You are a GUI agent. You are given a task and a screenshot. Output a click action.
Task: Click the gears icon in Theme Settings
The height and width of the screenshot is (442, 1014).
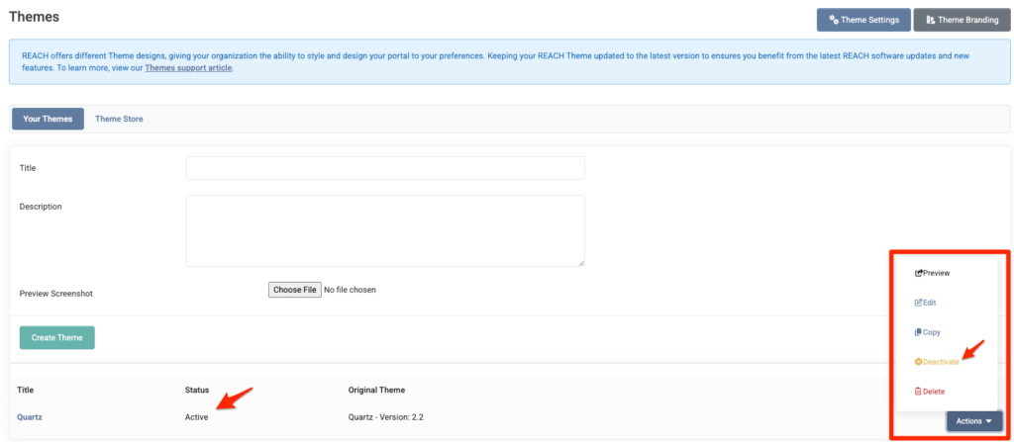(834, 20)
